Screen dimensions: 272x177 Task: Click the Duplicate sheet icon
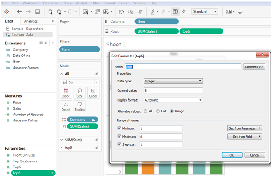click(97, 11)
